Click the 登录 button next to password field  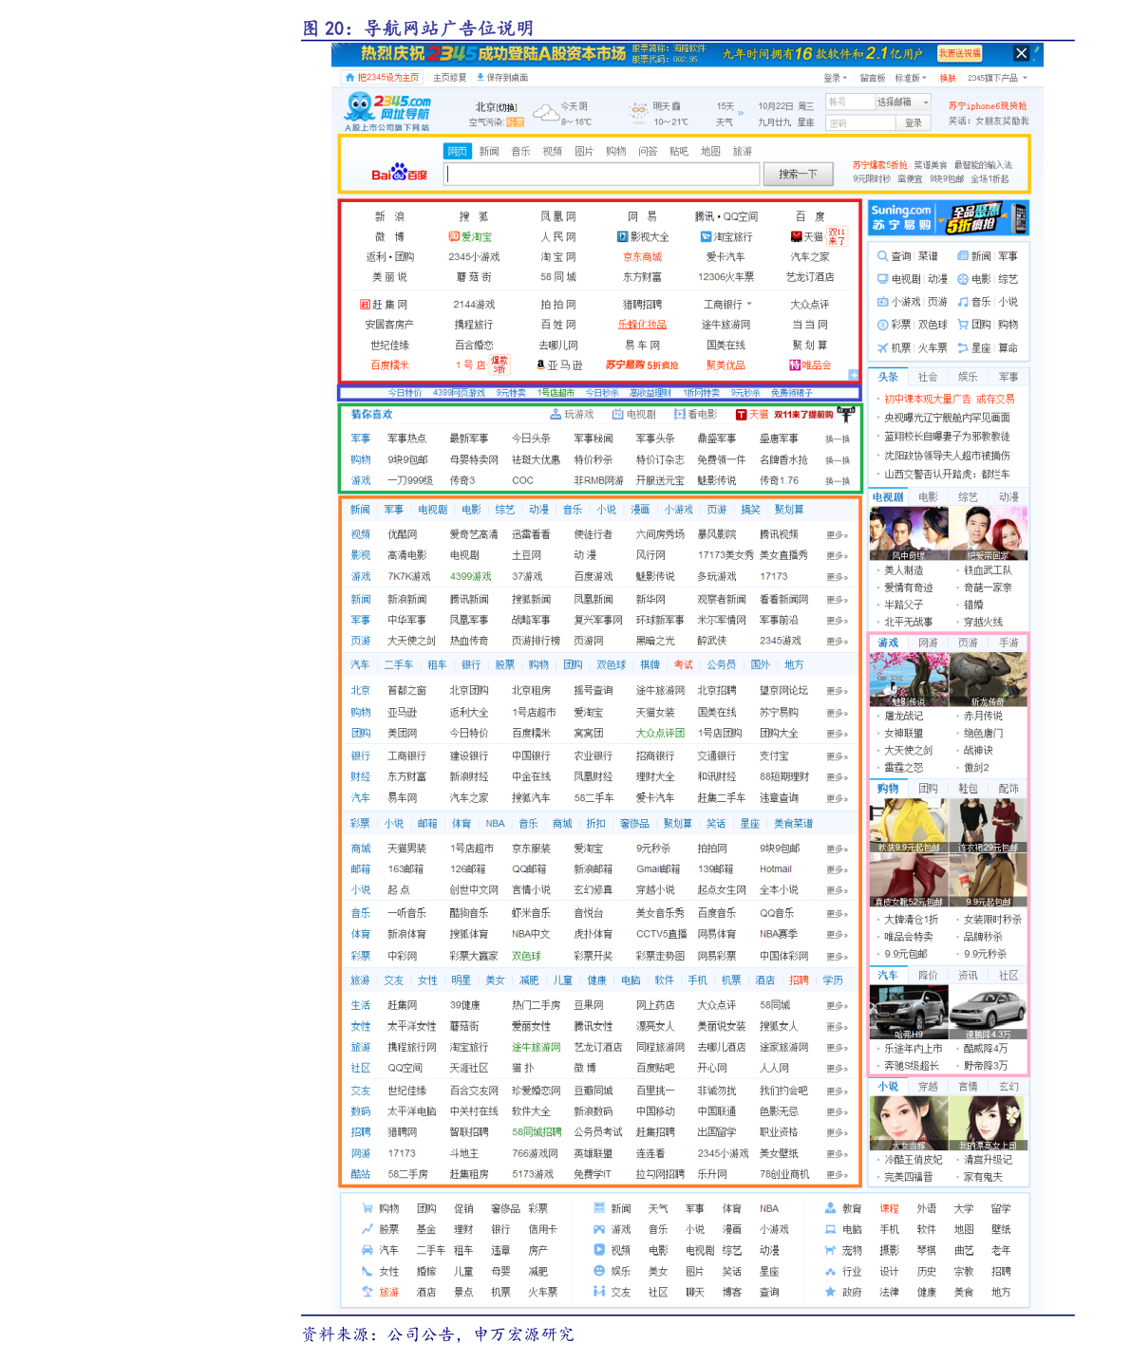pos(913,122)
